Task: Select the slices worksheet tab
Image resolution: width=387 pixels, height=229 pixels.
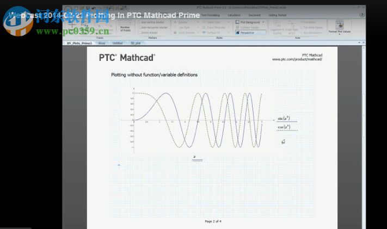Action: point(102,43)
